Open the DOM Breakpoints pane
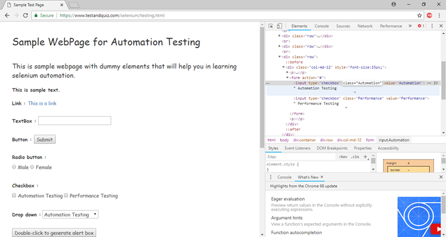The image size is (446, 237). tap(332, 148)
